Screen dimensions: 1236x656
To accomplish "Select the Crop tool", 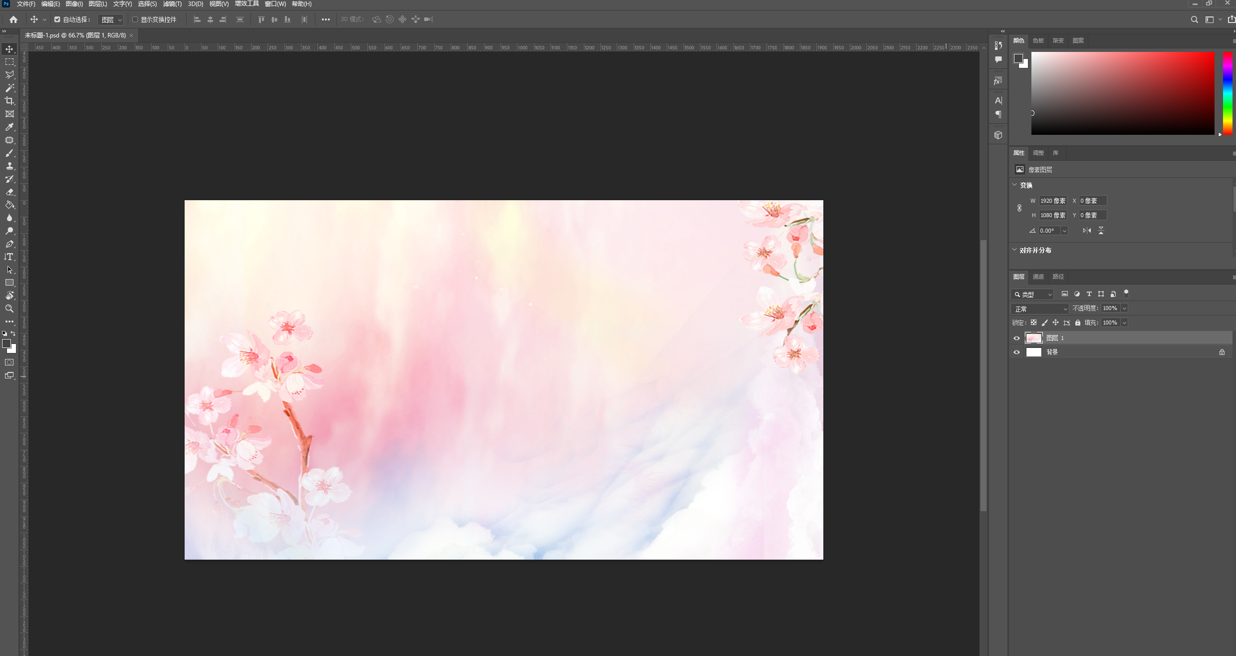I will (9, 101).
